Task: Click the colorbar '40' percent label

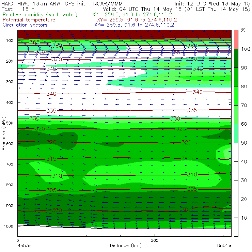Action: (x=244, y=161)
